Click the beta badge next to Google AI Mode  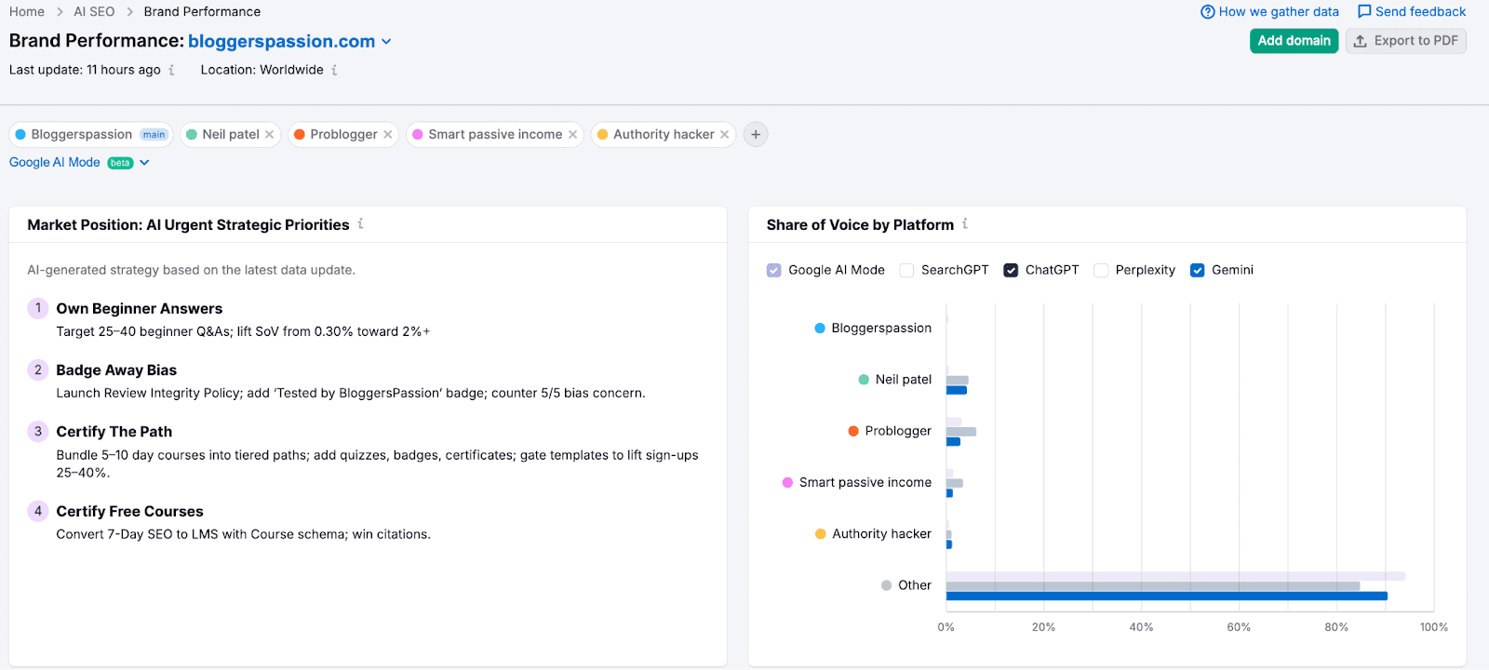click(120, 163)
